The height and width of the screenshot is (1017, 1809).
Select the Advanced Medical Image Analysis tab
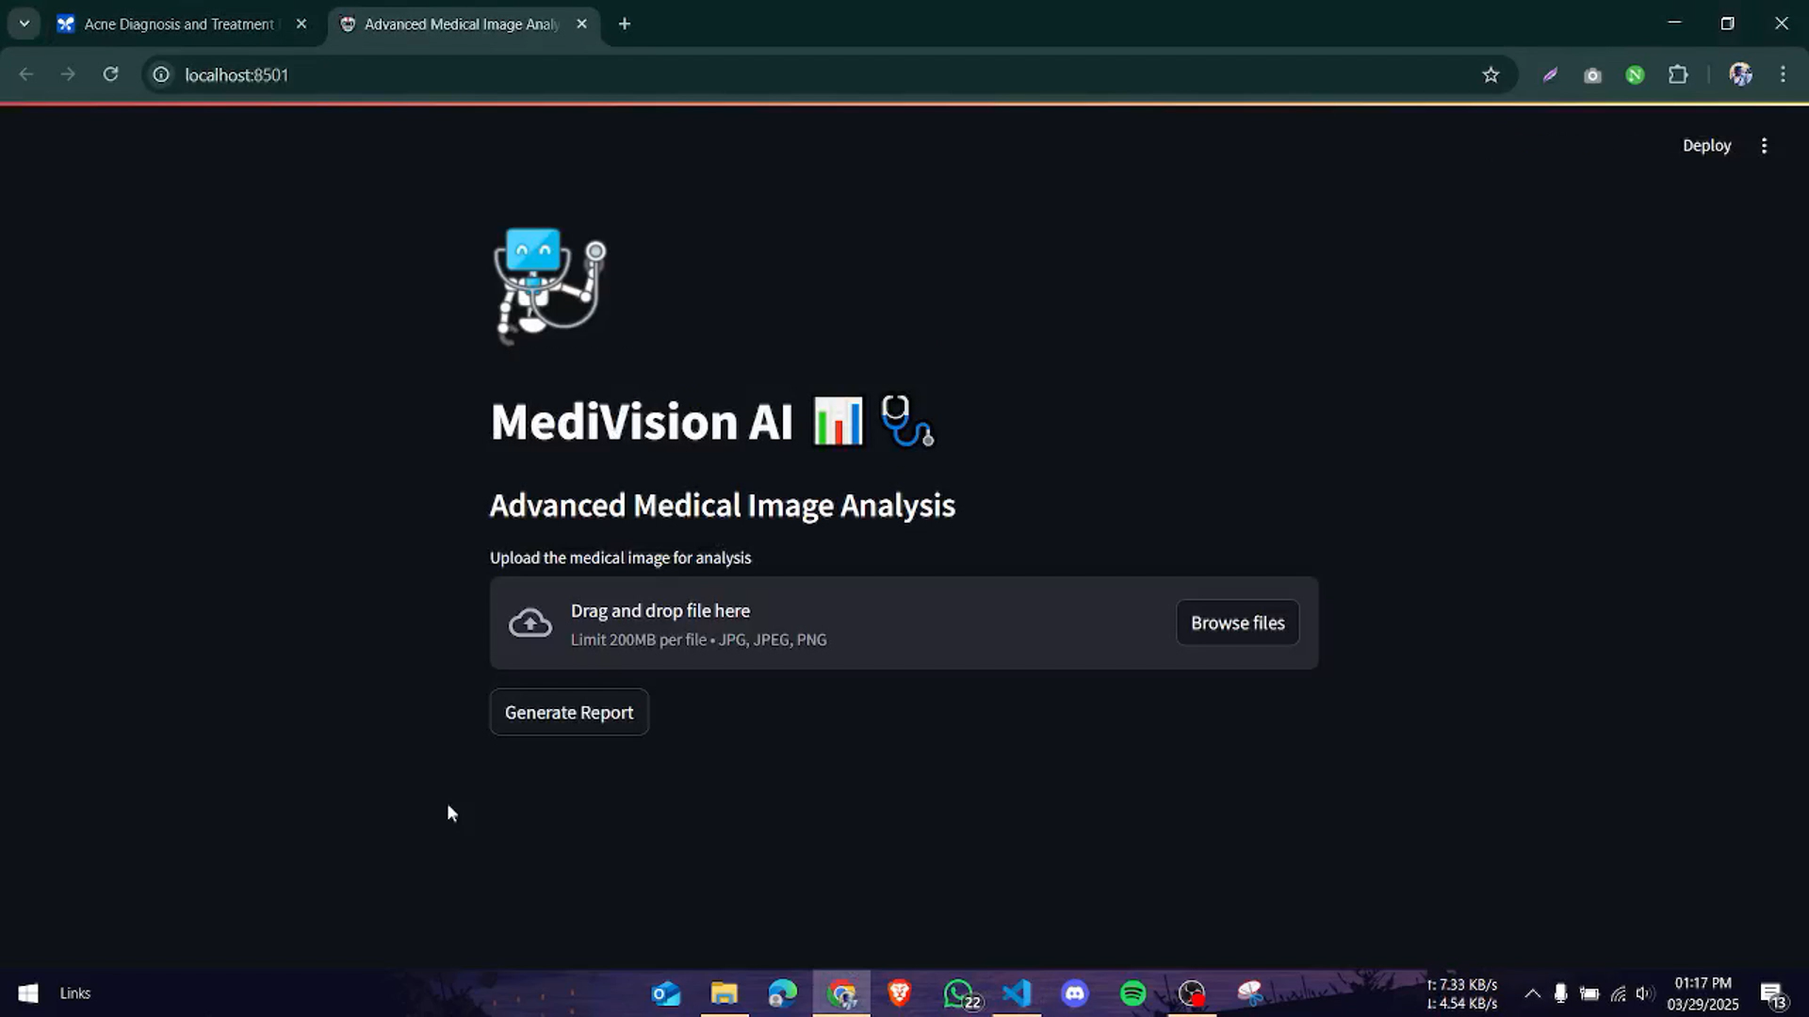462,24
